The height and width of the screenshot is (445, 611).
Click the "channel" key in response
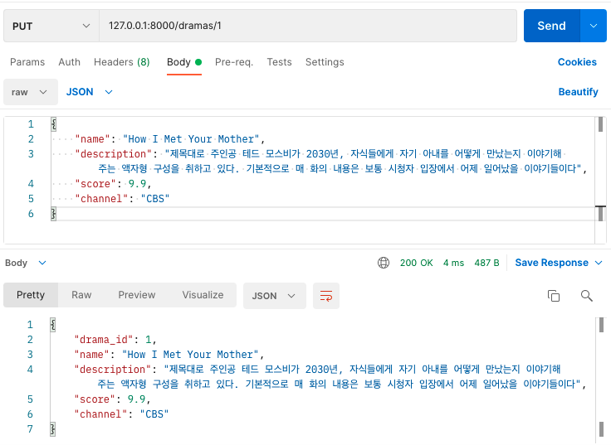tap(101, 414)
